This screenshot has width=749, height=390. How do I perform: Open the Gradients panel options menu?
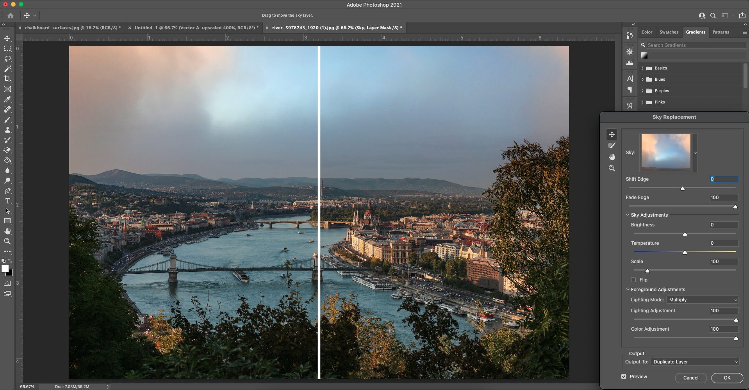745,32
